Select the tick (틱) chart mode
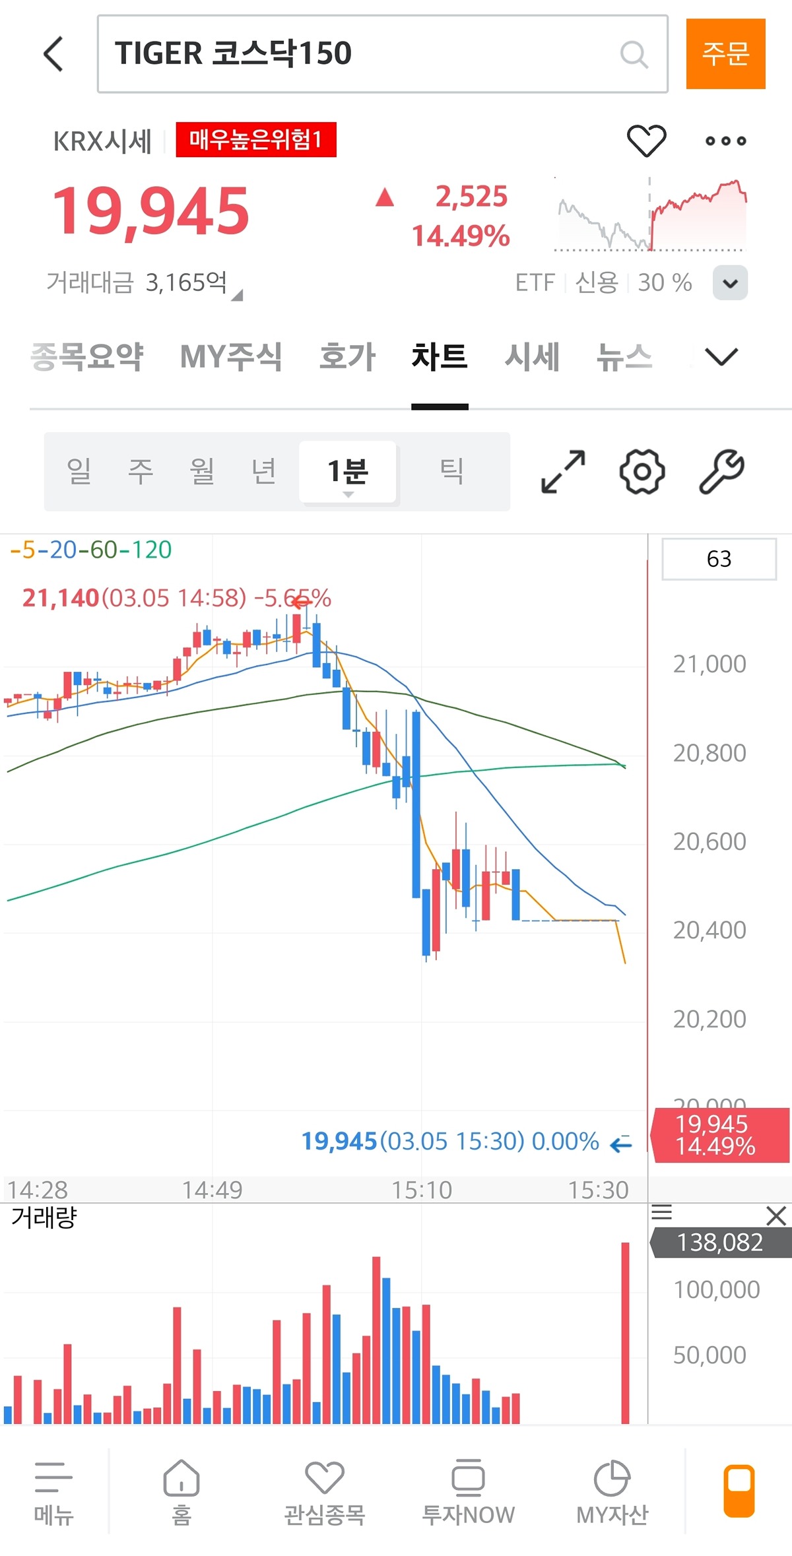This screenshot has width=792, height=1556. (x=451, y=472)
